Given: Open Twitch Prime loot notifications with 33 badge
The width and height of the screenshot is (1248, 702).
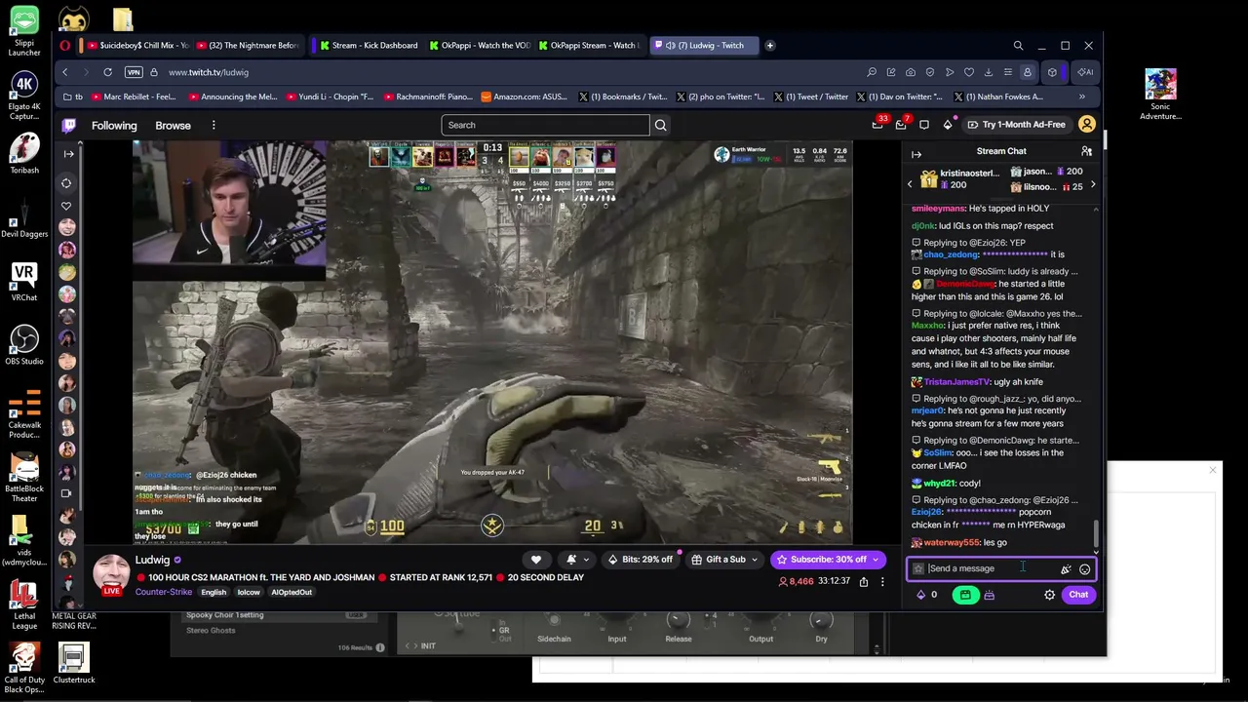Looking at the screenshot, I should pyautogui.click(x=877, y=124).
